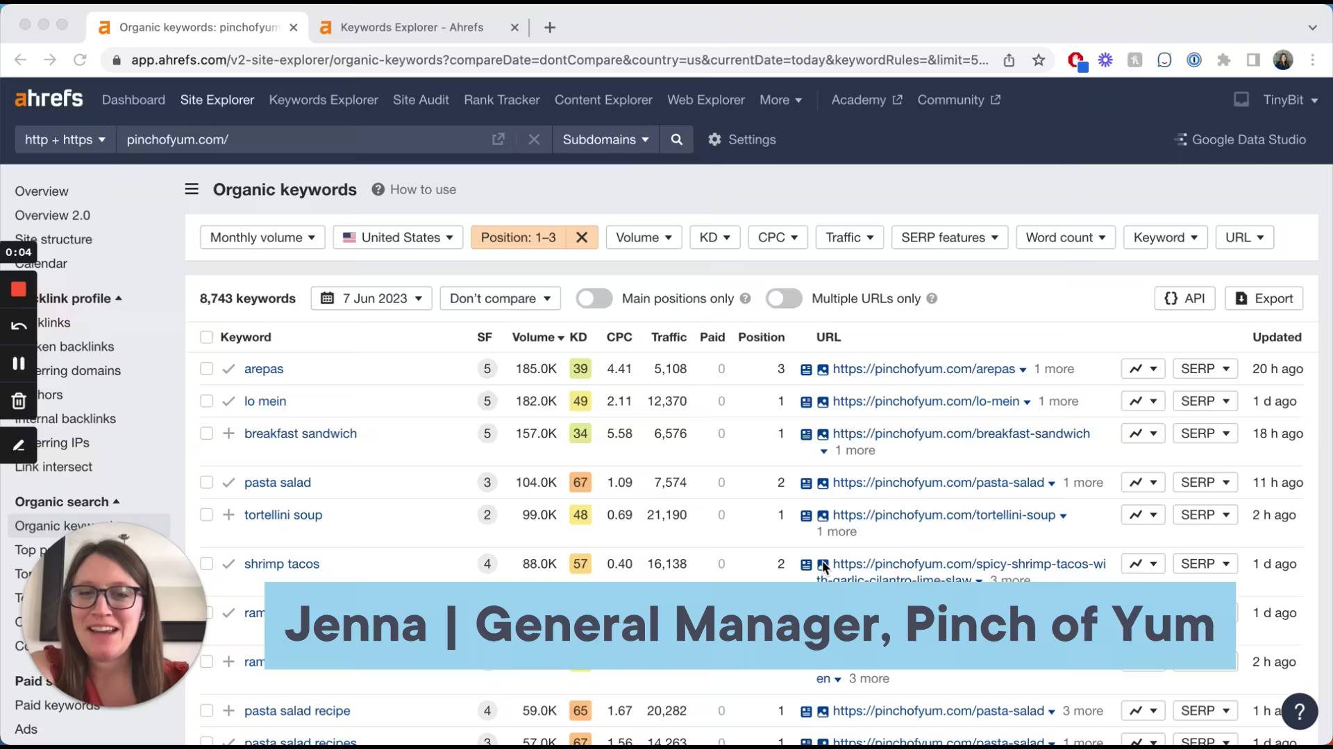Enable the Multiple URLs only toggle
The width and height of the screenshot is (1333, 749).
click(x=784, y=299)
